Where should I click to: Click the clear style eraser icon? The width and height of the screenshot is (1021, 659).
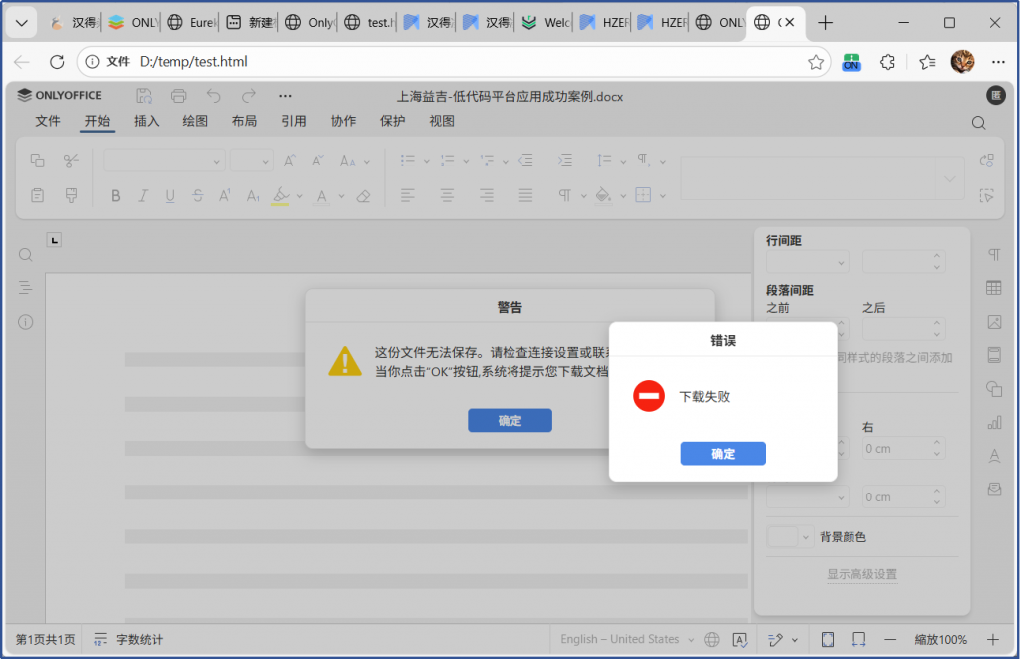coord(364,196)
